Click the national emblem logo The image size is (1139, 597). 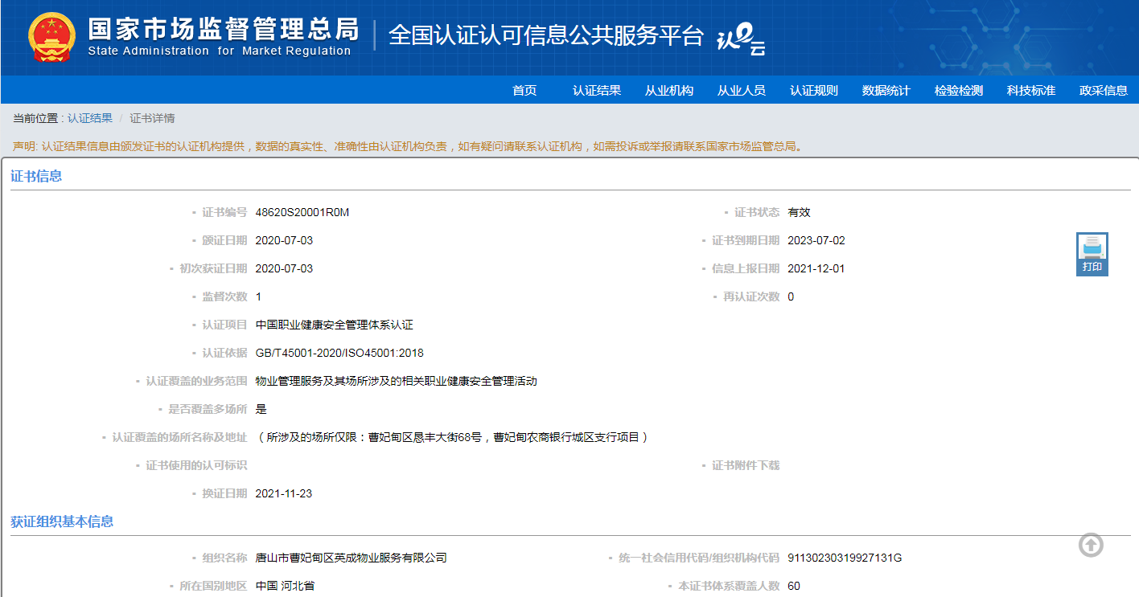pos(51,37)
